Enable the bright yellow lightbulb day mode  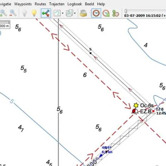(34, 13)
